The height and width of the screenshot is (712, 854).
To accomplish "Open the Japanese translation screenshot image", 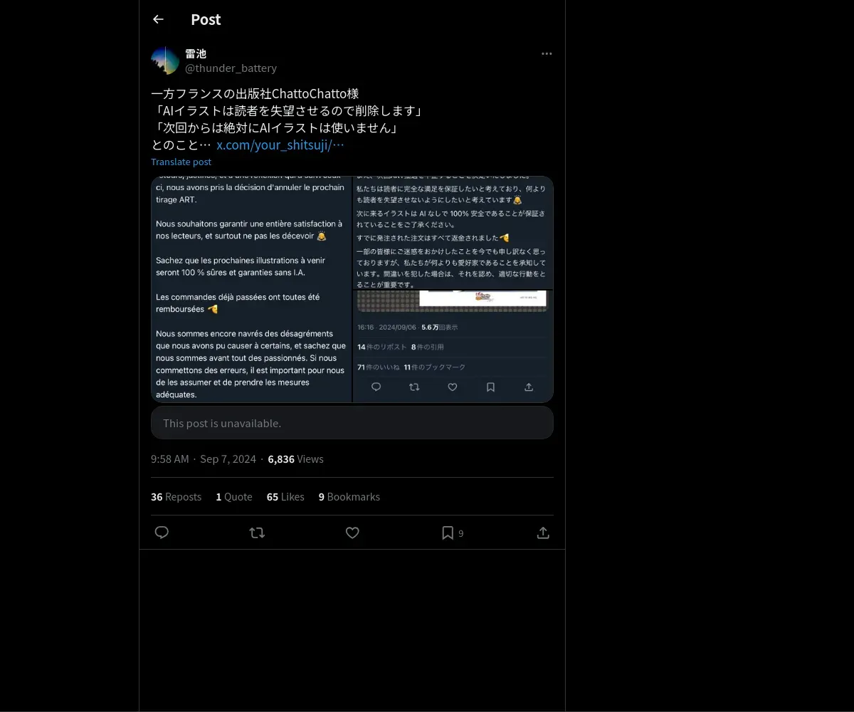I will pyautogui.click(x=453, y=289).
